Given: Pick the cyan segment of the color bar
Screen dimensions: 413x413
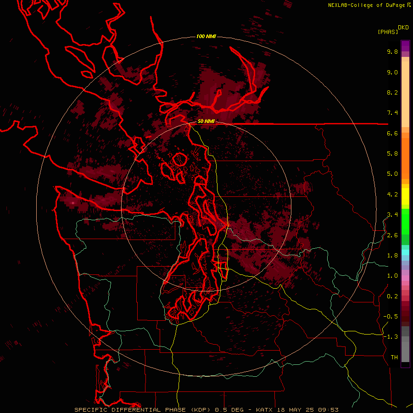Looking at the screenshot, I should click(x=405, y=252).
